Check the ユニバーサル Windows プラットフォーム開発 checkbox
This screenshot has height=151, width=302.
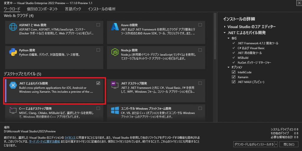tap(200, 108)
